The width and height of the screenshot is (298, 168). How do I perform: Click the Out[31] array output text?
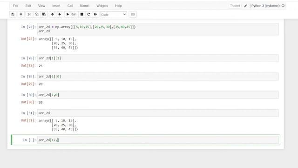[x=58, y=125]
